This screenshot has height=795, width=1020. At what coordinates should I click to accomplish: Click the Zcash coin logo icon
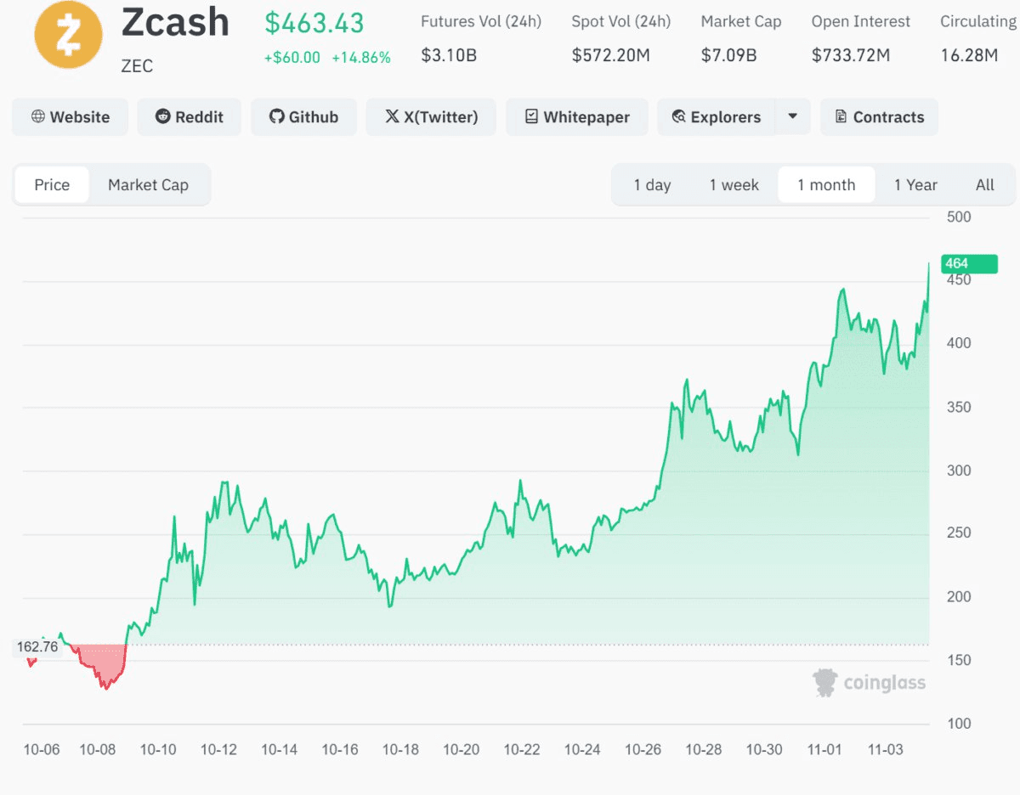[x=68, y=36]
